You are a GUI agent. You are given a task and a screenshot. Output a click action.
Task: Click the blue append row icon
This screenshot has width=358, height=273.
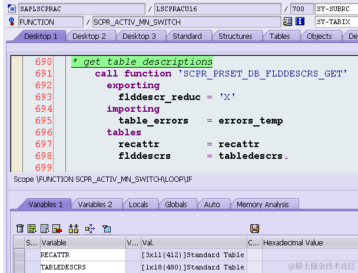click(45, 228)
